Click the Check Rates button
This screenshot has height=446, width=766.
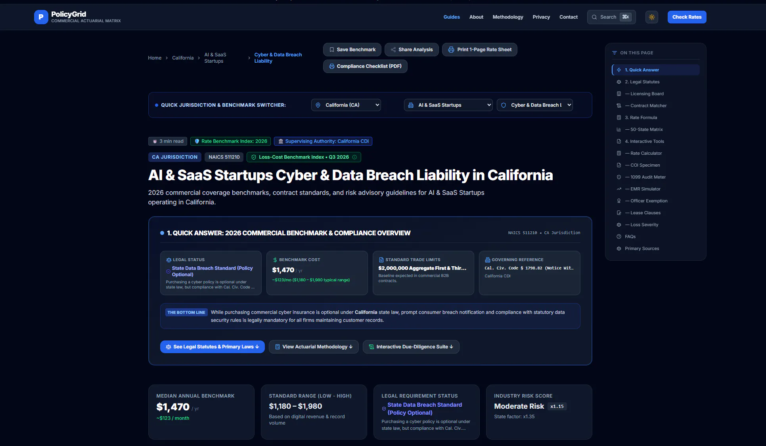point(687,17)
